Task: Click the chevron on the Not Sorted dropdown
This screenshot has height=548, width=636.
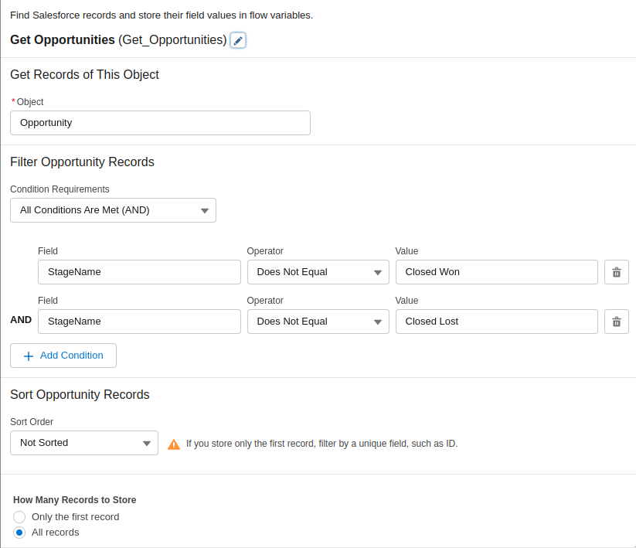Action: [x=146, y=442]
